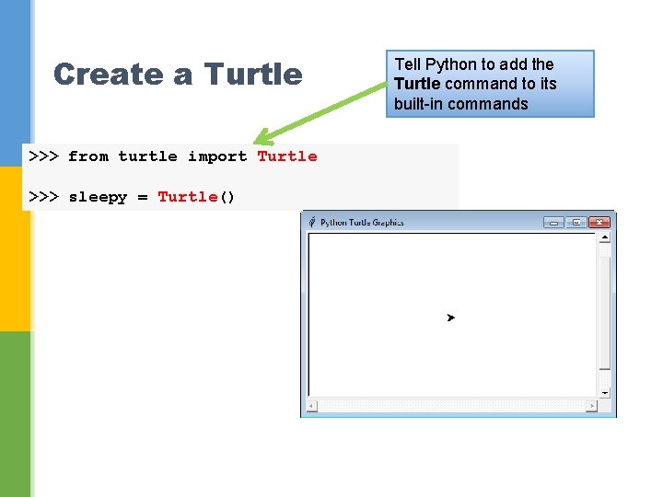The image size is (663, 497).
Task: Maximize the Python Turtle Graphics window
Action: [x=576, y=223]
